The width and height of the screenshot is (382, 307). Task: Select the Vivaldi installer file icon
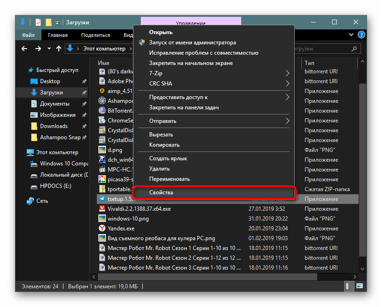tap(102, 209)
